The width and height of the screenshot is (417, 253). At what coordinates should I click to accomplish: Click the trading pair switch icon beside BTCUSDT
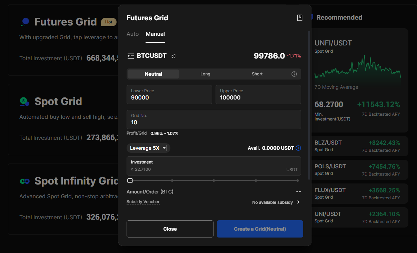[x=130, y=56]
